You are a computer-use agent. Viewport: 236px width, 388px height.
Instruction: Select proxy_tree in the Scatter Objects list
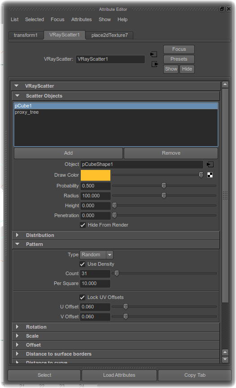pos(116,112)
